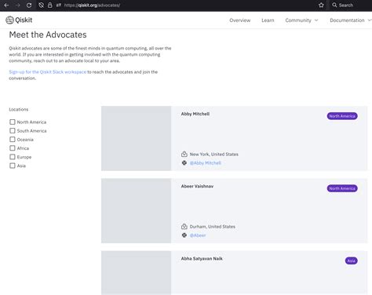This screenshot has width=372, height=295.
Task: Click the location icon next to New York
Action: point(184,154)
